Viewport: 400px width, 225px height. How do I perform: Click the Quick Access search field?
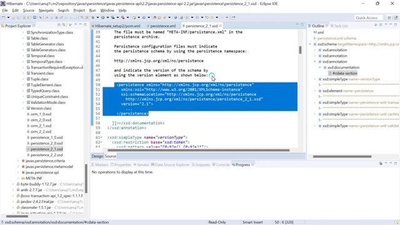pyautogui.click(x=369, y=17)
